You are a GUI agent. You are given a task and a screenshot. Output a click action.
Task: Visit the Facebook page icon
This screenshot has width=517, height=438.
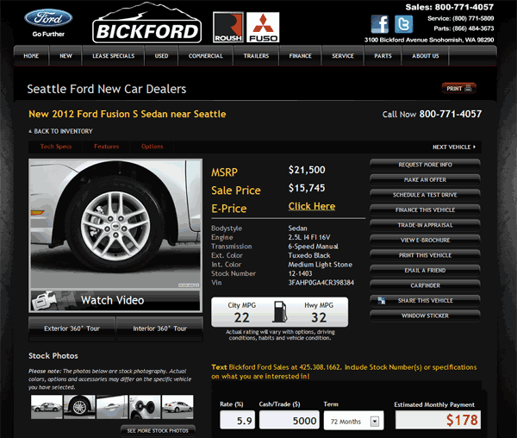(x=379, y=24)
